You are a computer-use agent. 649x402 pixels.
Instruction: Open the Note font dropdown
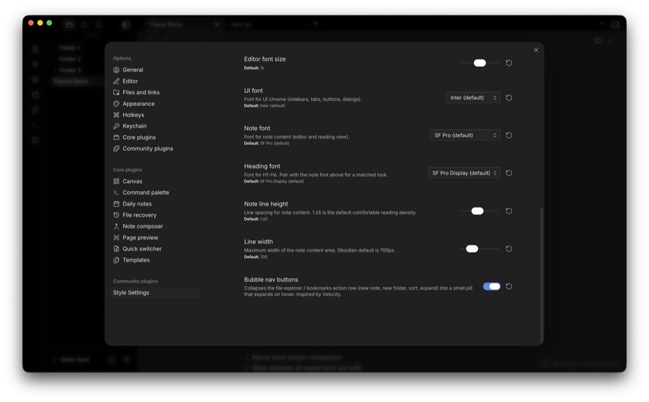(x=465, y=135)
